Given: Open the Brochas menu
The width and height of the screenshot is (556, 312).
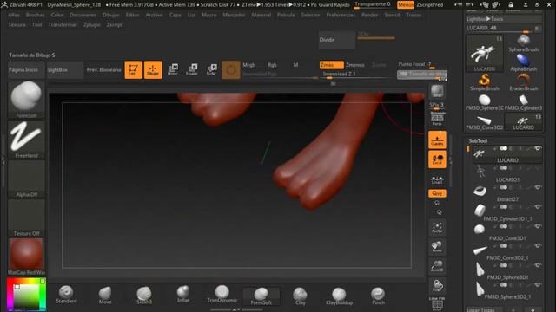Looking at the screenshot, I should click(36, 15).
